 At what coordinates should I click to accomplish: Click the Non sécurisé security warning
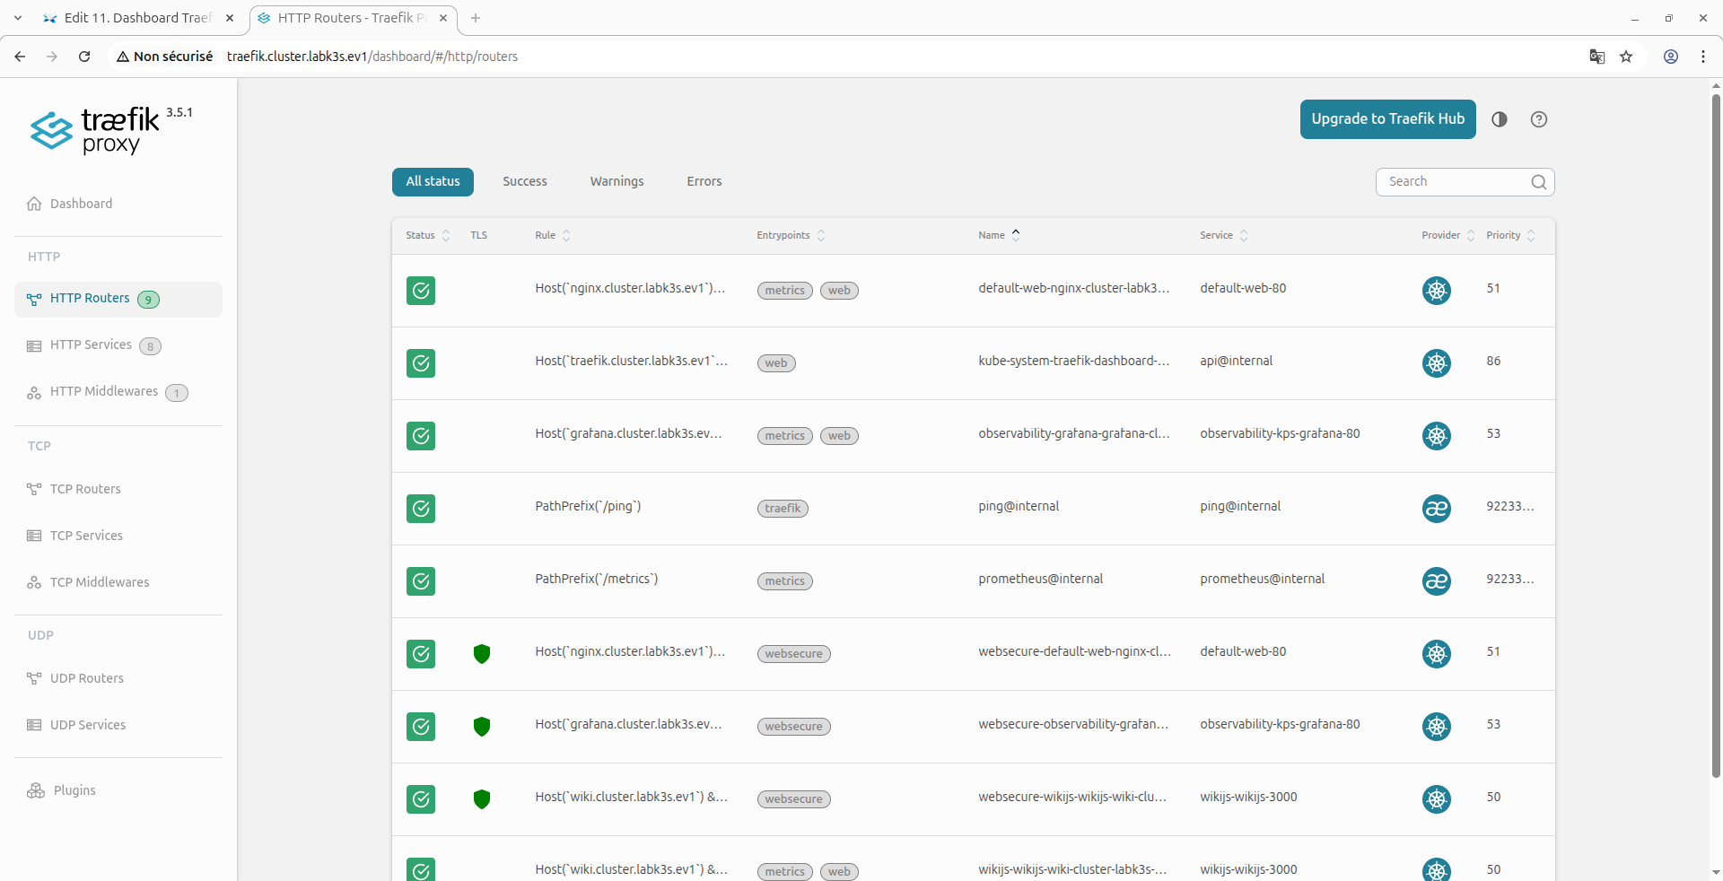pos(164,57)
